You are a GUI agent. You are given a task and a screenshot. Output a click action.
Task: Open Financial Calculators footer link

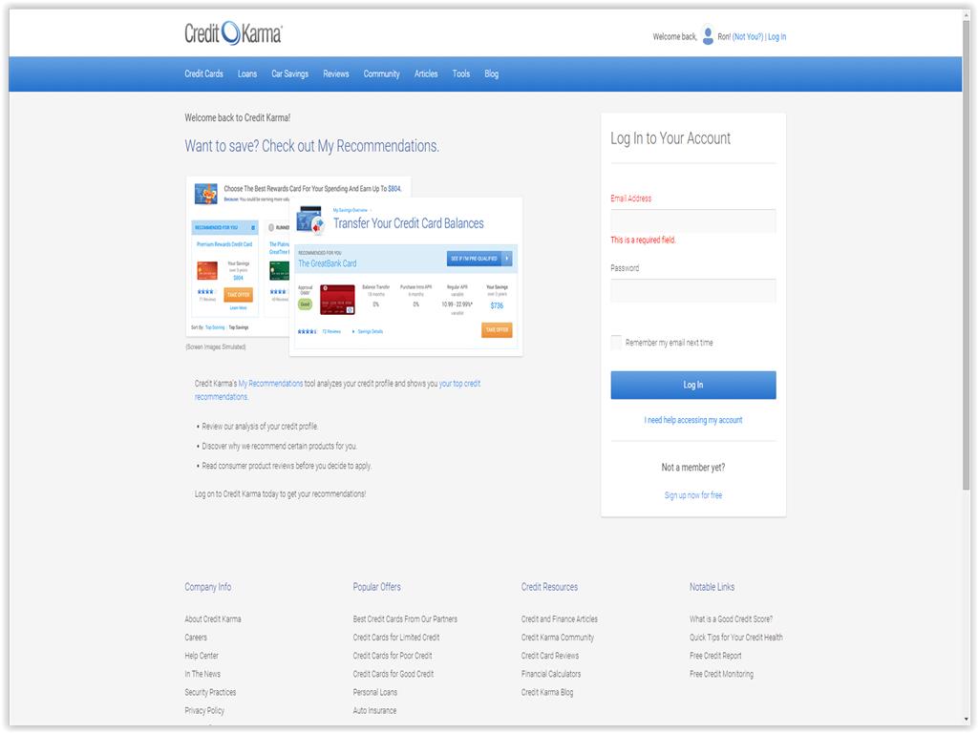click(551, 674)
